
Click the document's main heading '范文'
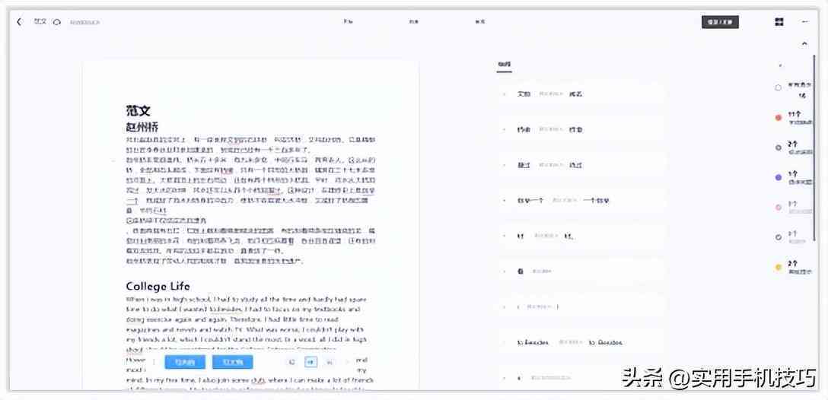point(138,110)
